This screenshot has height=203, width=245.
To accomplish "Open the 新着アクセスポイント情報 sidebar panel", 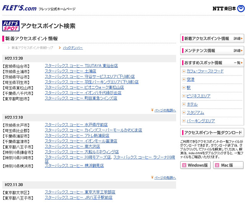I will 212,38.
